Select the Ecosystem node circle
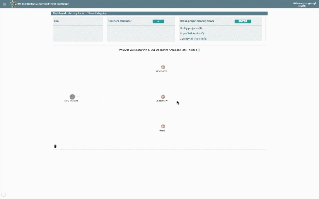Image resolution: width=319 pixels, height=199 pixels. point(163,97)
